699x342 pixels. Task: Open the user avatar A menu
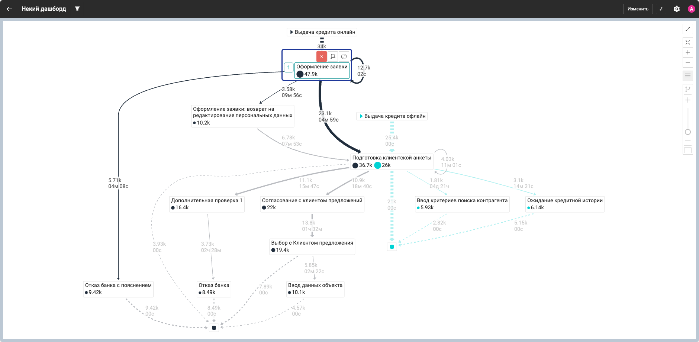coord(692,9)
